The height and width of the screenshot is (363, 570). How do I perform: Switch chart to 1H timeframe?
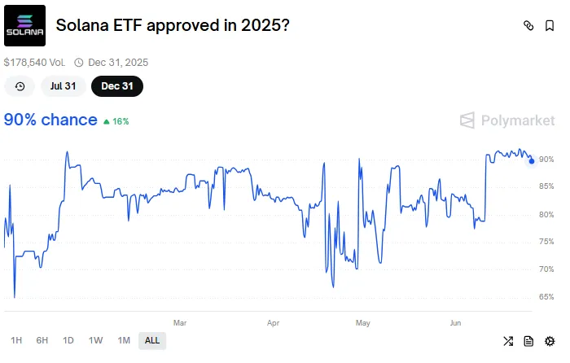[x=16, y=340]
